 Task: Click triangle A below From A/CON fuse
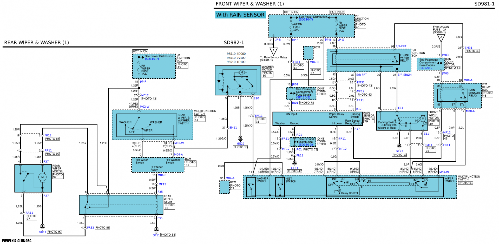(441, 38)
